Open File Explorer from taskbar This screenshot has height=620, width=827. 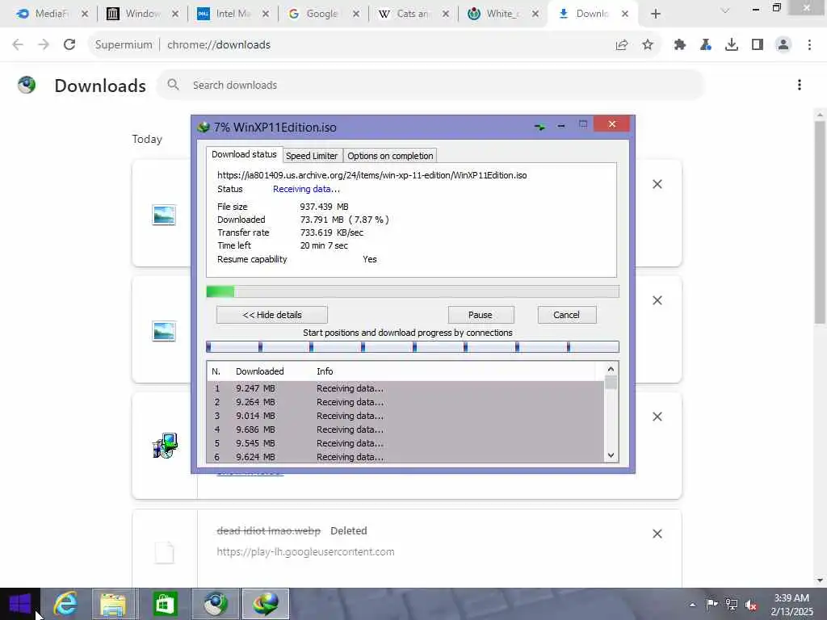pos(113,604)
